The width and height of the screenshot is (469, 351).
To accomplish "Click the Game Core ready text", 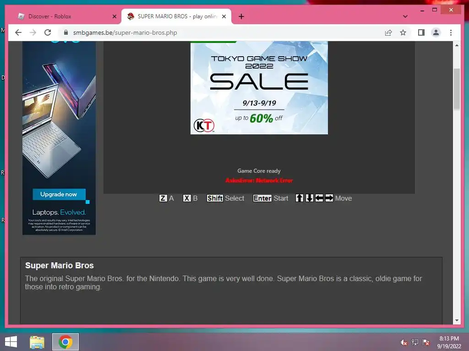I will click(259, 171).
